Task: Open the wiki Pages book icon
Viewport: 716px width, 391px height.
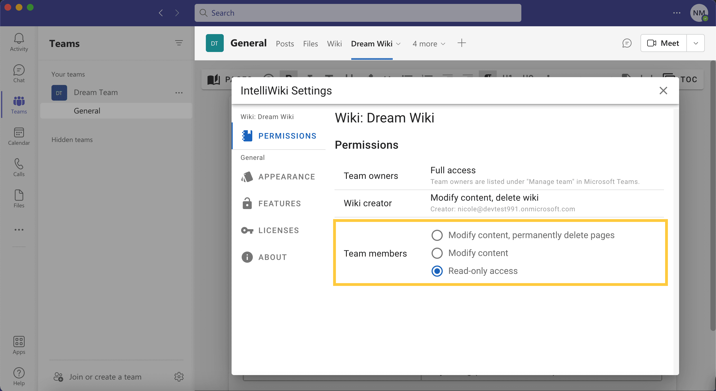Action: coord(214,79)
